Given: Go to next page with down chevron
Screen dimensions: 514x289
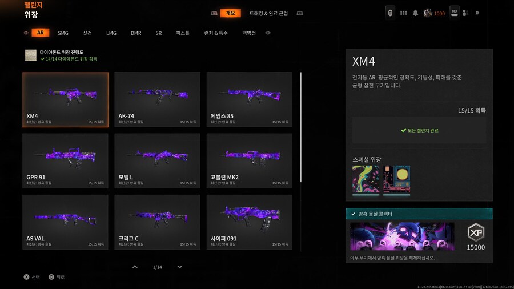Looking at the screenshot, I should (x=180, y=267).
